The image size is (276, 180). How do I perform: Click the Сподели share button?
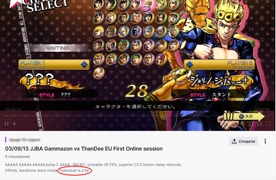click(244, 141)
